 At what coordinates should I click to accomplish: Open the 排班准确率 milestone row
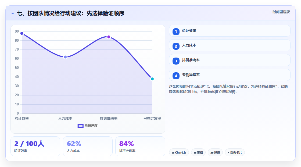[230, 60]
